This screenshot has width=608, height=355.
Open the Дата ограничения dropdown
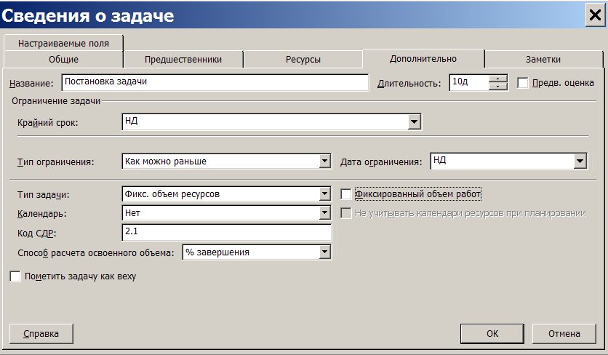pos(580,161)
